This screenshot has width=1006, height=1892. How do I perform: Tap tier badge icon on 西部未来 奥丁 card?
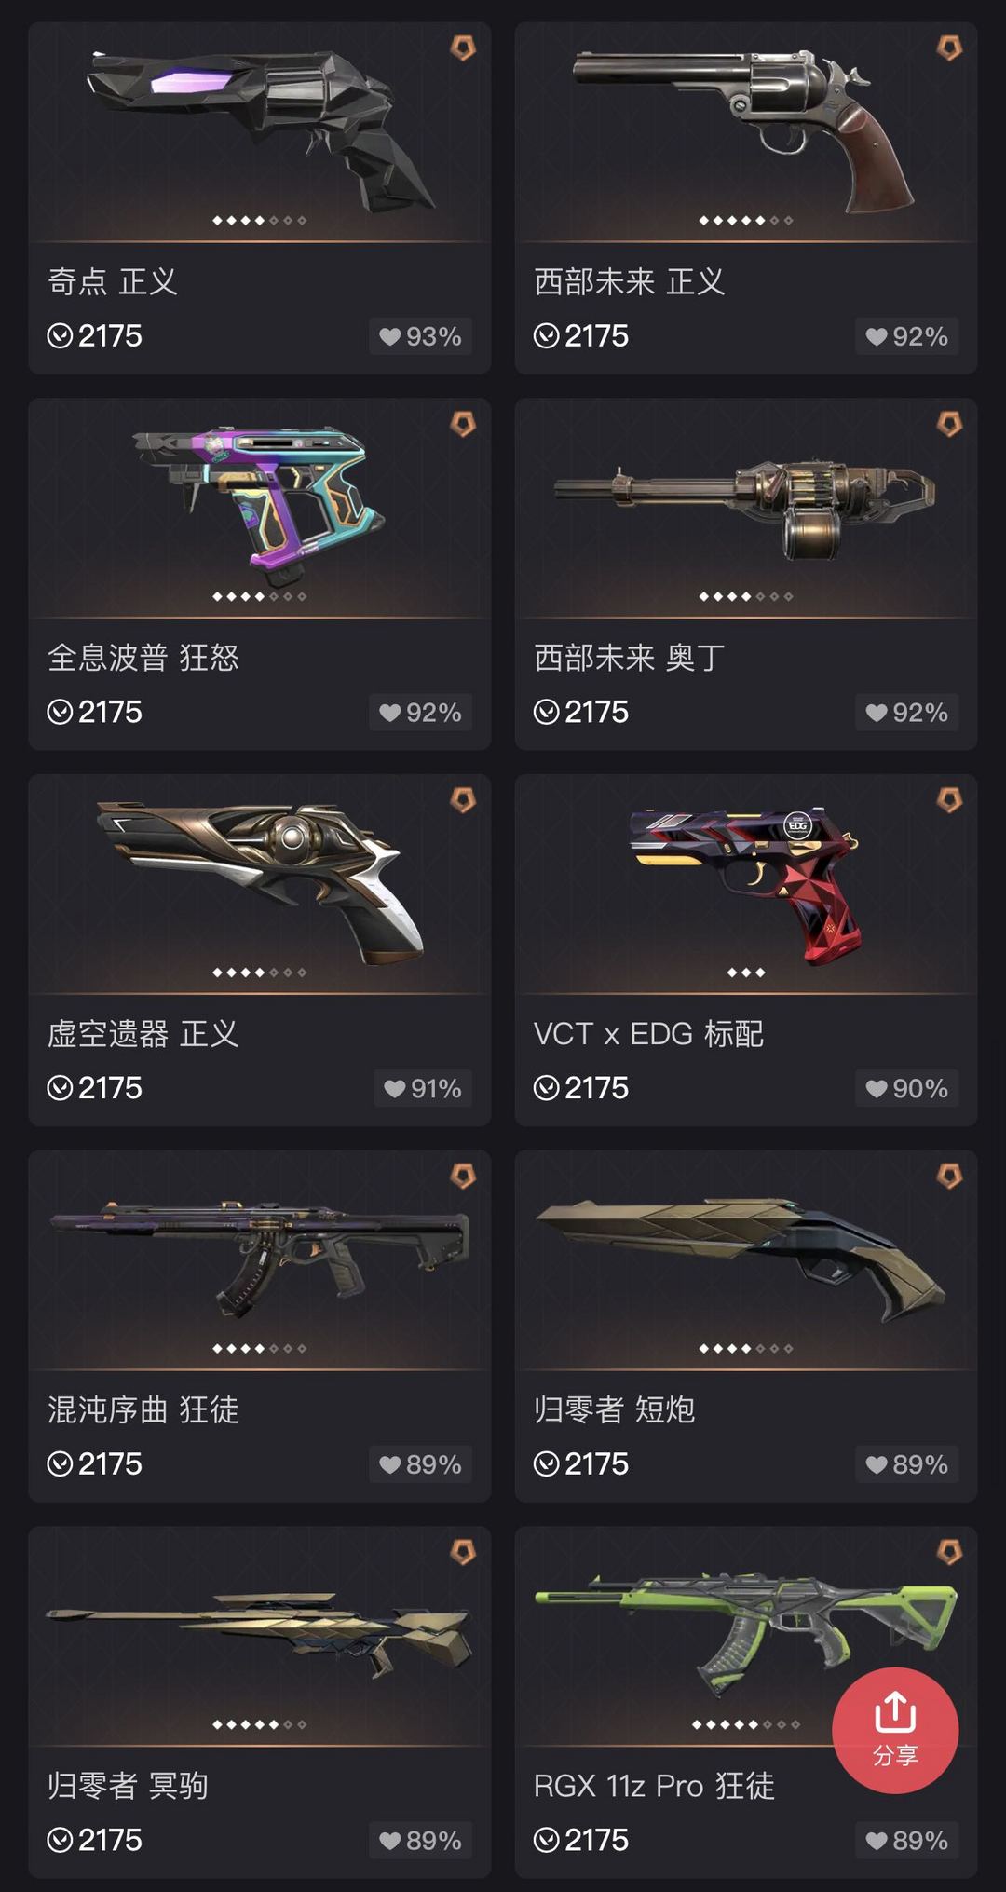click(949, 424)
